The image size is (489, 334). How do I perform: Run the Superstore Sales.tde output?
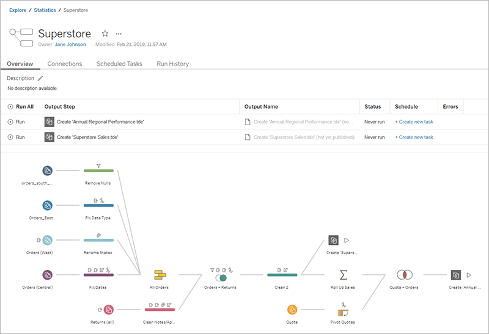pyautogui.click(x=17, y=137)
